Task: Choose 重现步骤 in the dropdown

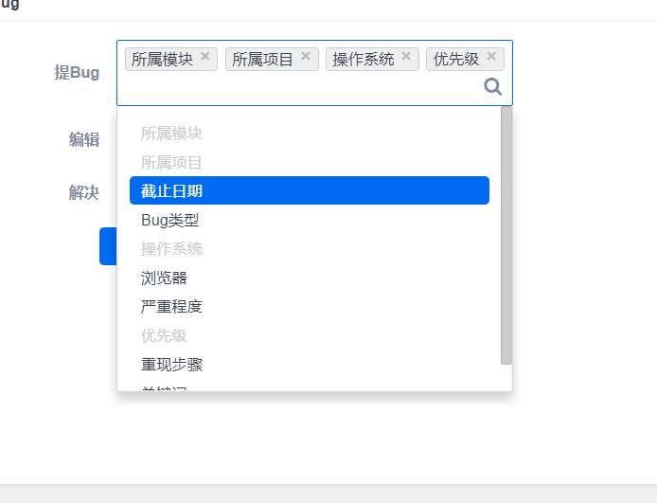Action: [171, 365]
